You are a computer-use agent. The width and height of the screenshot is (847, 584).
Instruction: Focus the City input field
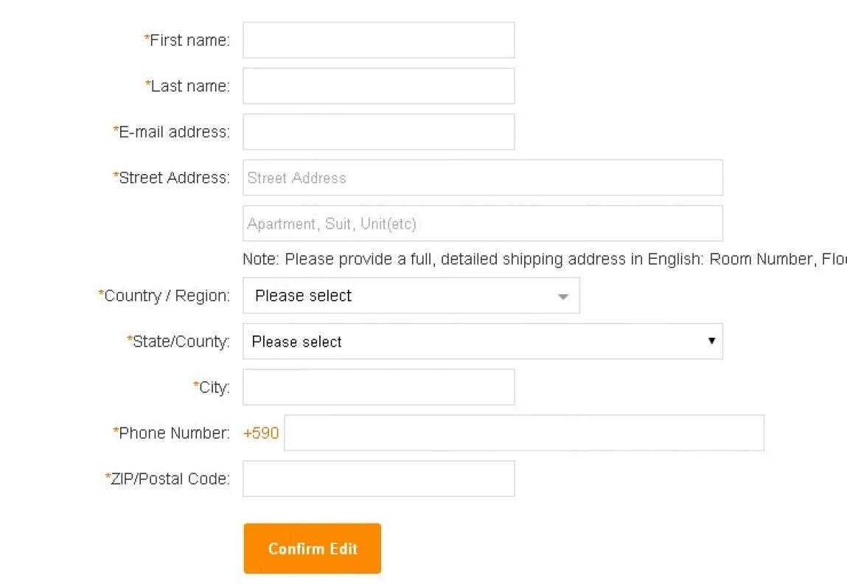click(x=379, y=387)
